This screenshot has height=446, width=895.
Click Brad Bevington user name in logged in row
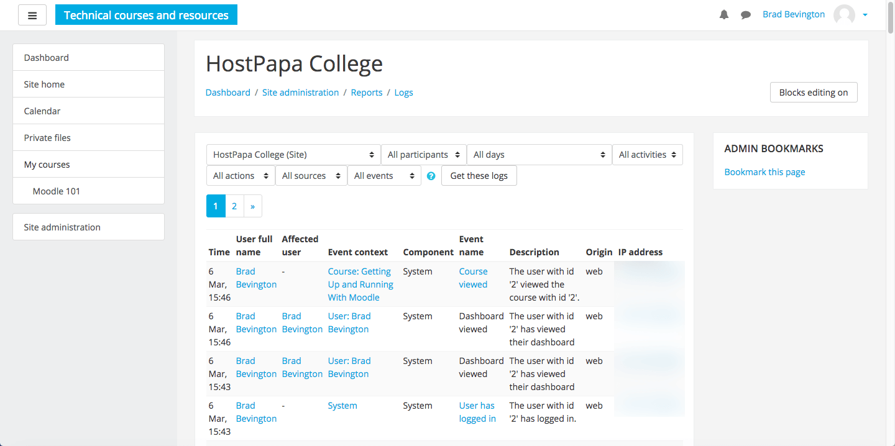click(x=256, y=412)
